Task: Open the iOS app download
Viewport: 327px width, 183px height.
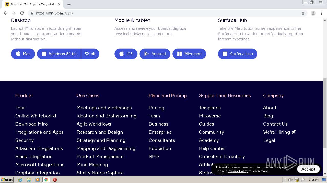Action: [x=126, y=54]
